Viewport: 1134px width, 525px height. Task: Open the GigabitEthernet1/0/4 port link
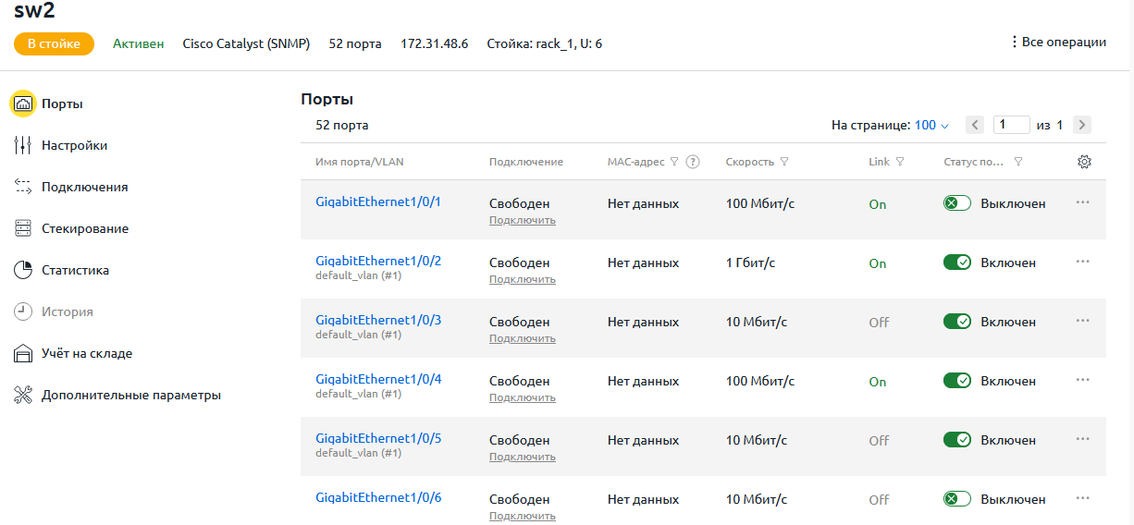tap(378, 379)
